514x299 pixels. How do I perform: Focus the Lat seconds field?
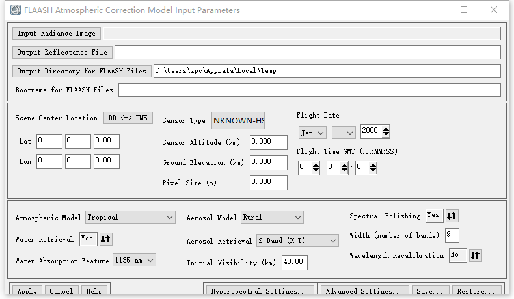click(107, 141)
